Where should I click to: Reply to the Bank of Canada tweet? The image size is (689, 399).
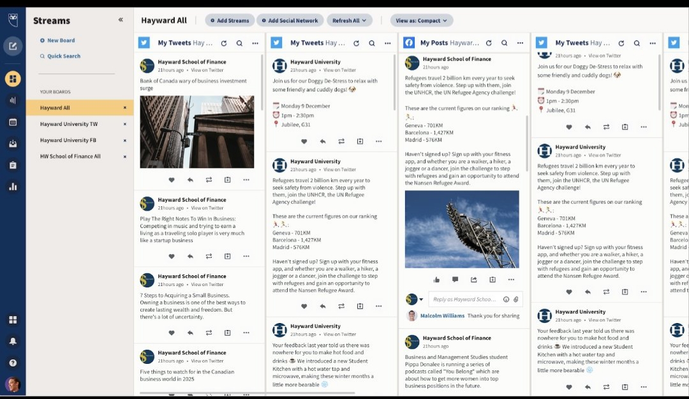coord(190,179)
